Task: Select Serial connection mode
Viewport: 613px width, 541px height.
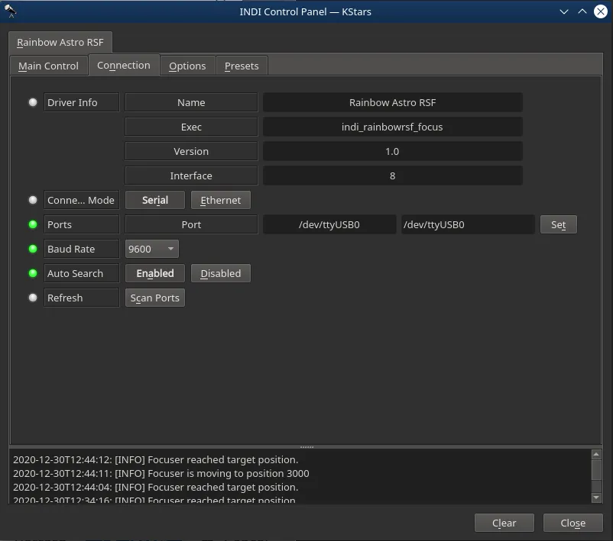Action: (155, 200)
